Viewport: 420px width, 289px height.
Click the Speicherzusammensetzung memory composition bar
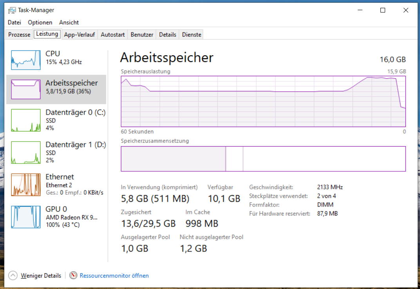(x=263, y=159)
